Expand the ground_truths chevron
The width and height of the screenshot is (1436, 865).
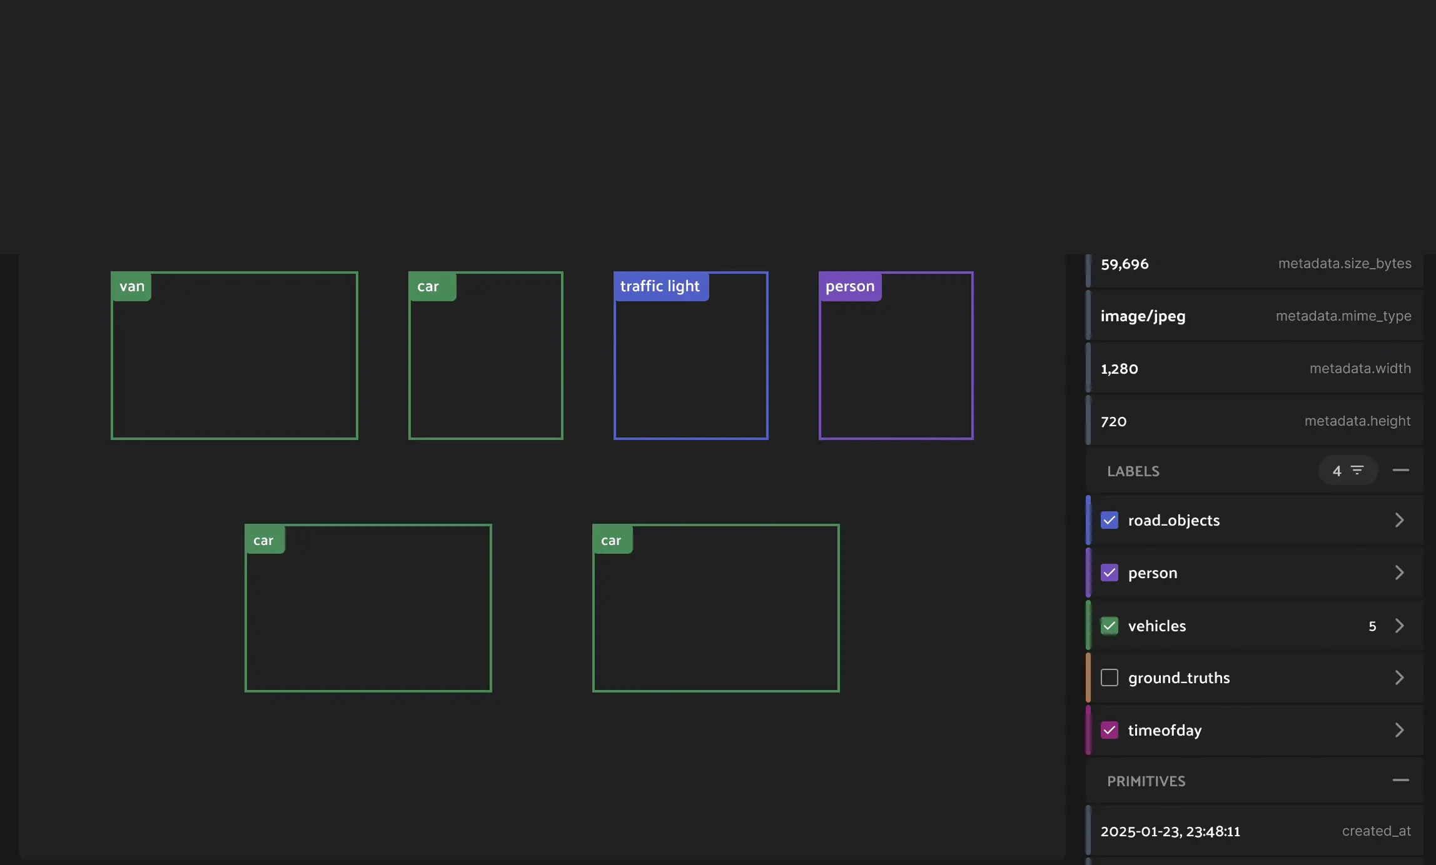1399,678
